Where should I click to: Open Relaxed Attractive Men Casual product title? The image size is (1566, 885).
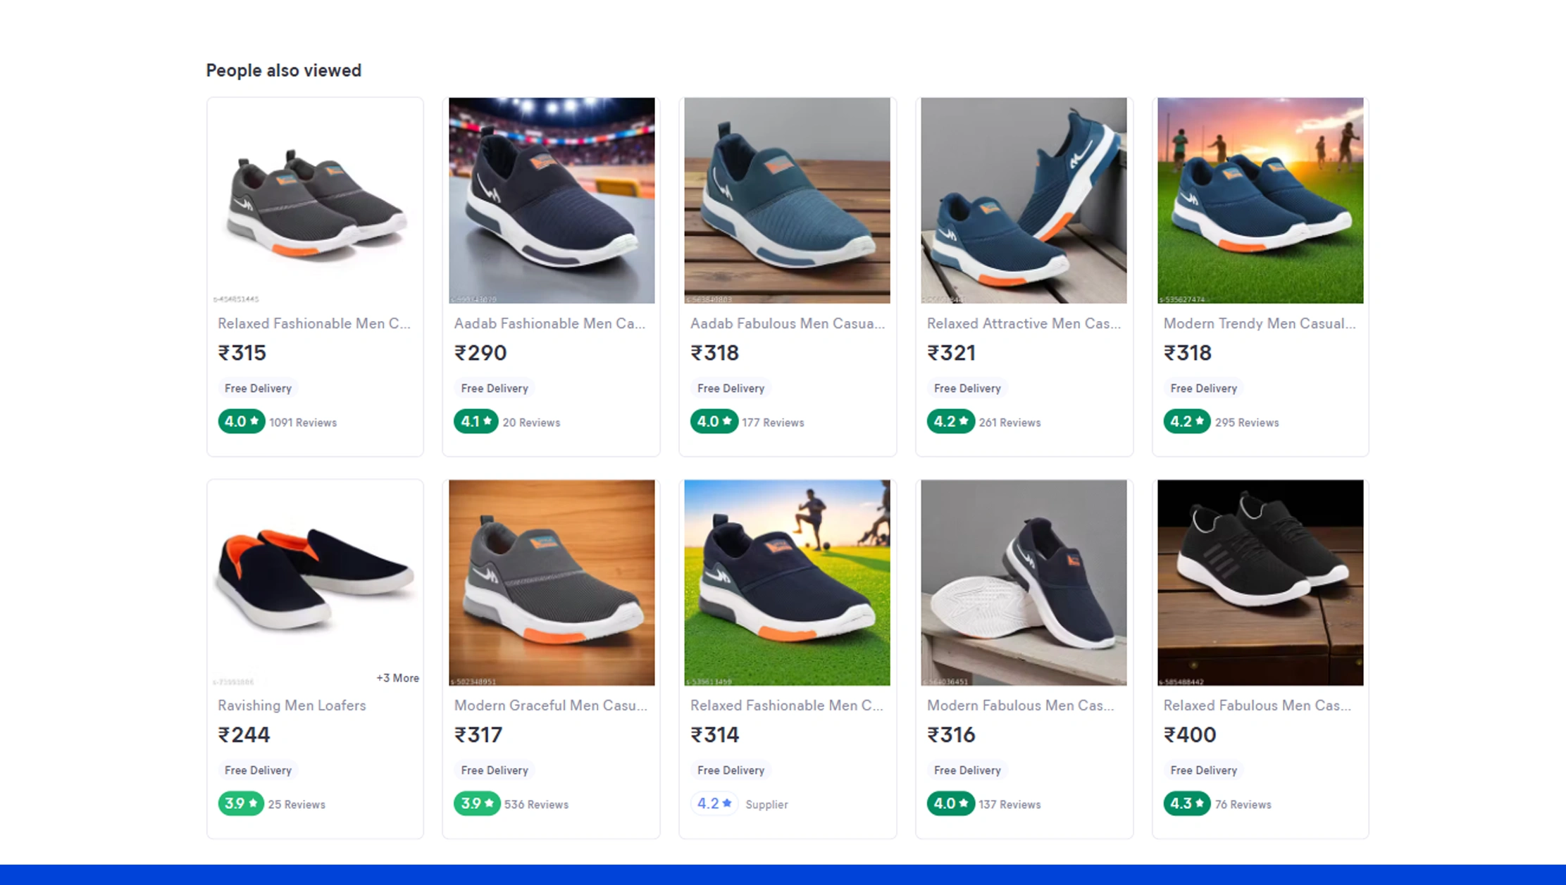click(1023, 323)
